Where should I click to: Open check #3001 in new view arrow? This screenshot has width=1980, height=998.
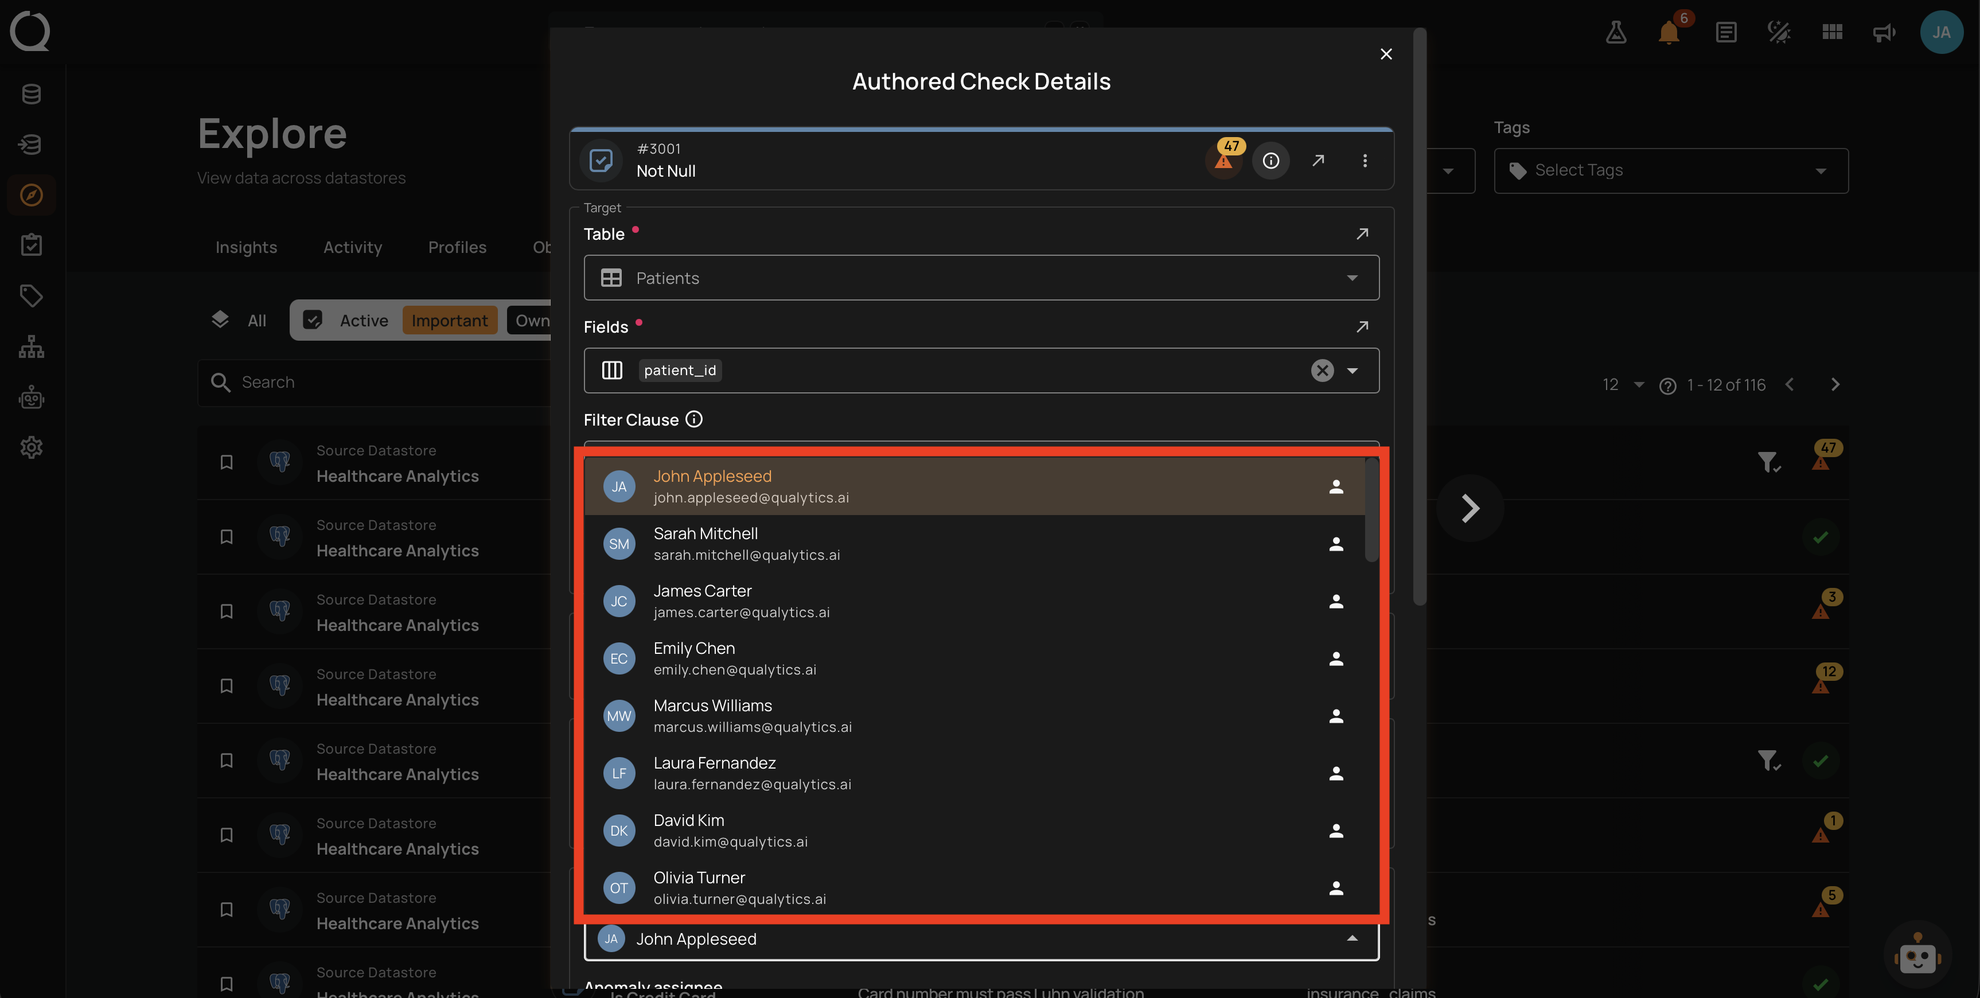click(x=1318, y=161)
